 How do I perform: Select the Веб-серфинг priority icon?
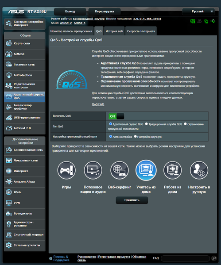[x=120, y=170]
